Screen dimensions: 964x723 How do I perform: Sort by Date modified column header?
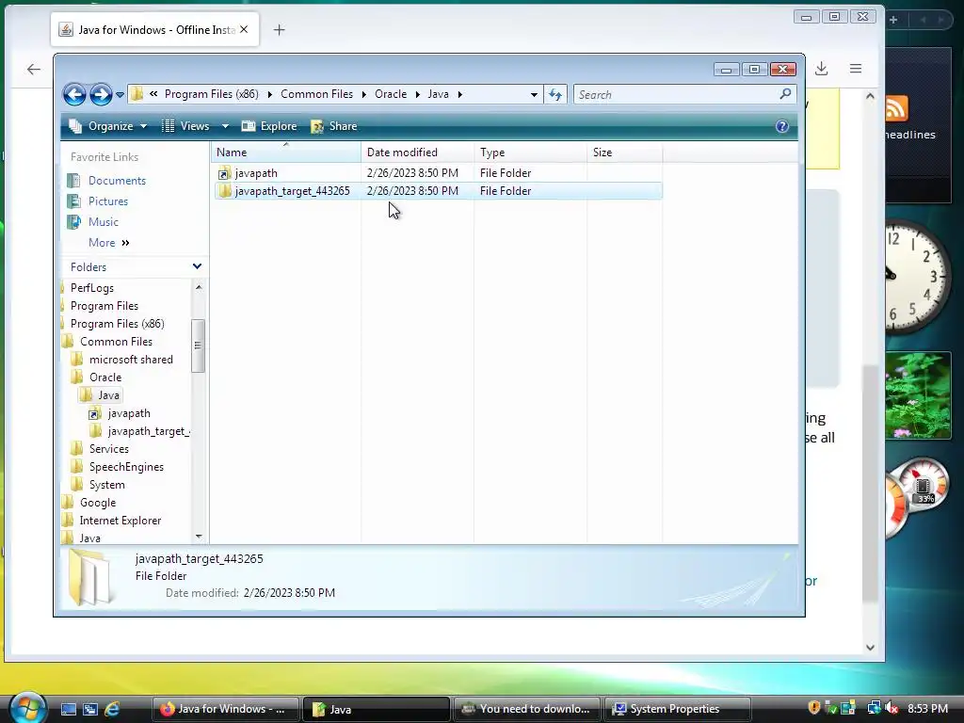coord(417,153)
